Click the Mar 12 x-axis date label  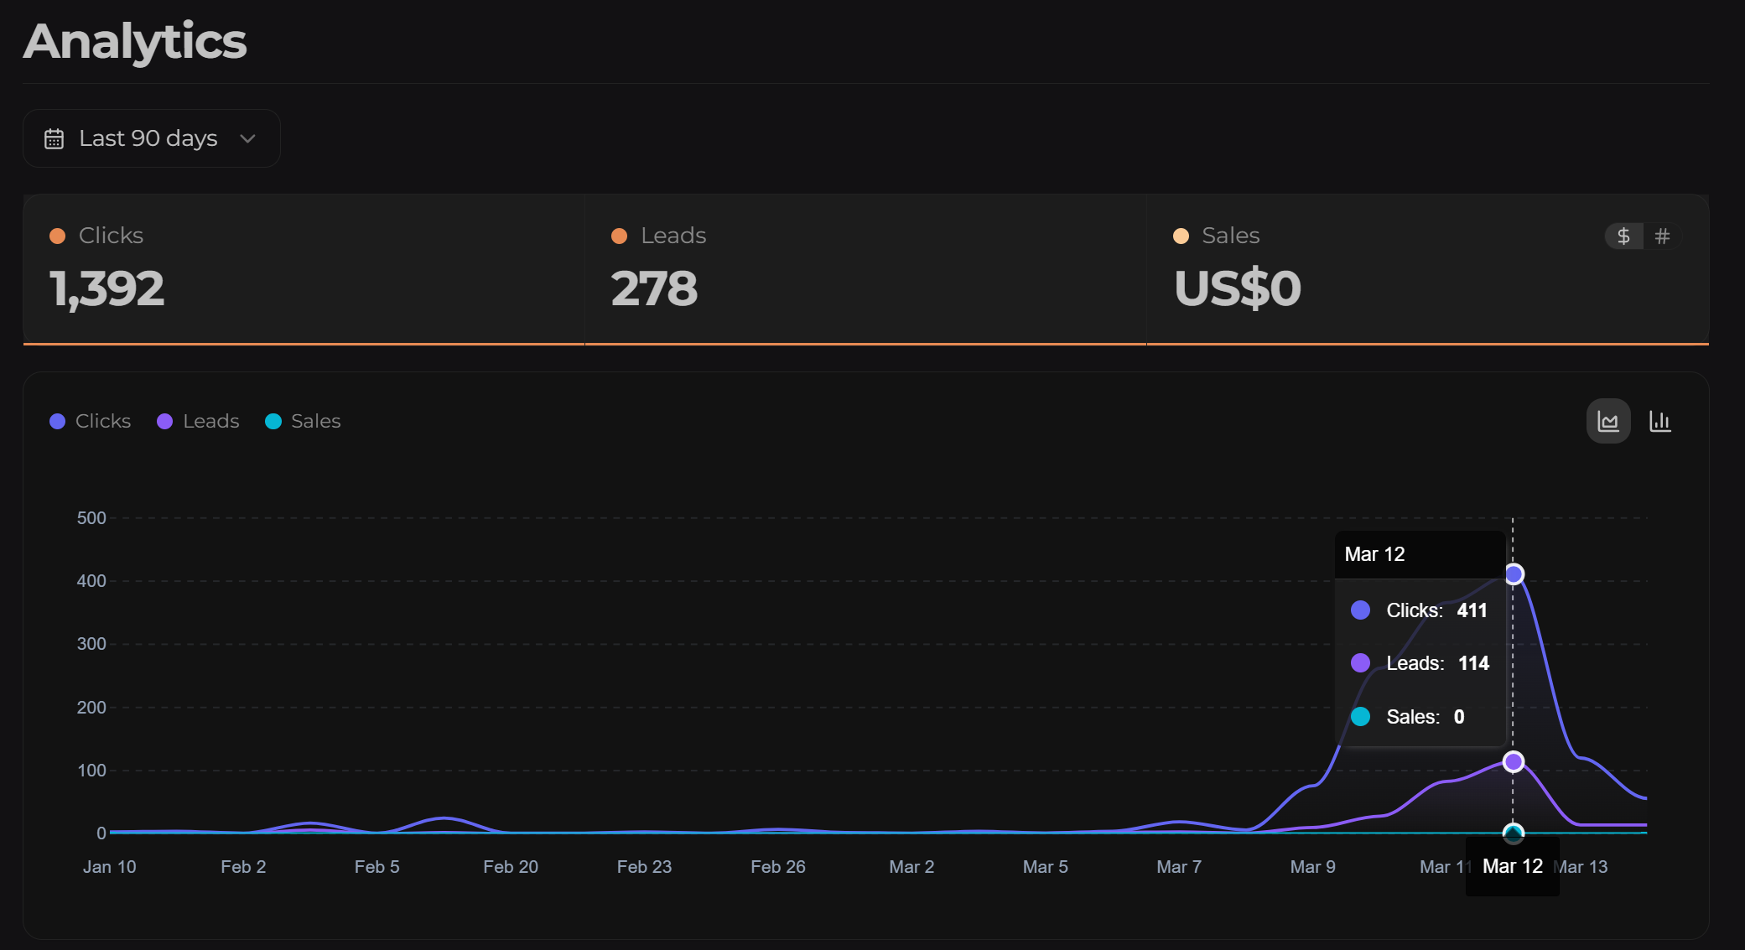[x=1512, y=866]
